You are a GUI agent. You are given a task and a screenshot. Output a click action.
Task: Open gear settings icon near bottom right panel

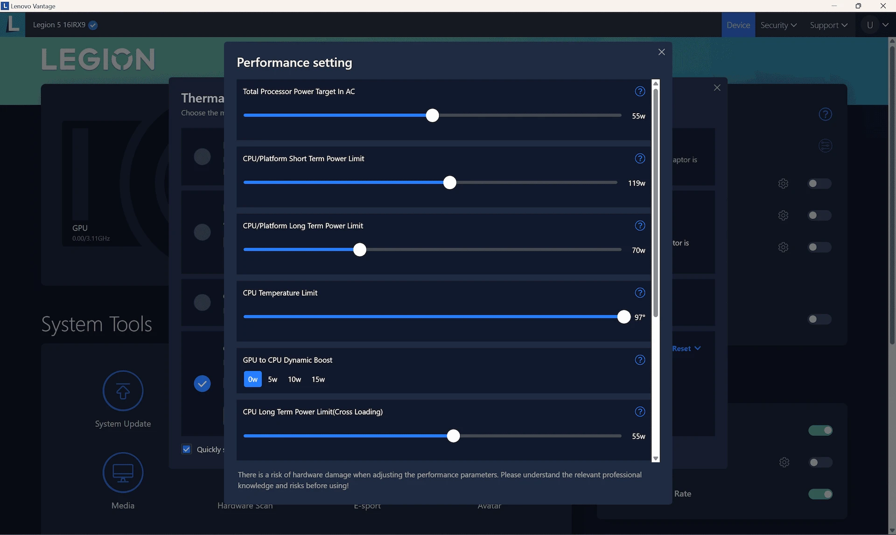coord(784,462)
